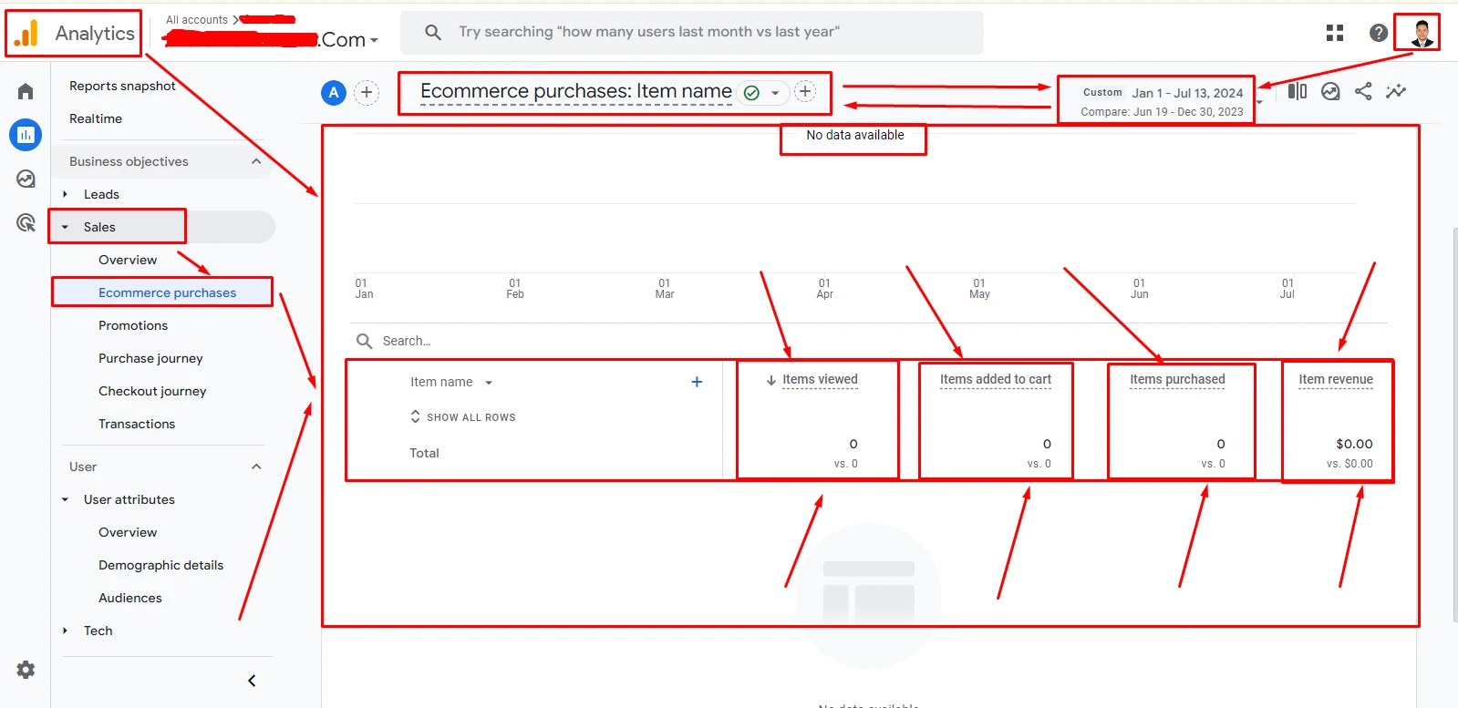Open Admin settings gear icon

[x=26, y=670]
